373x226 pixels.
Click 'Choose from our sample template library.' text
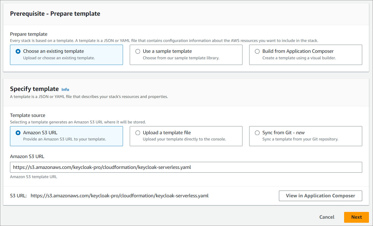[181, 58]
